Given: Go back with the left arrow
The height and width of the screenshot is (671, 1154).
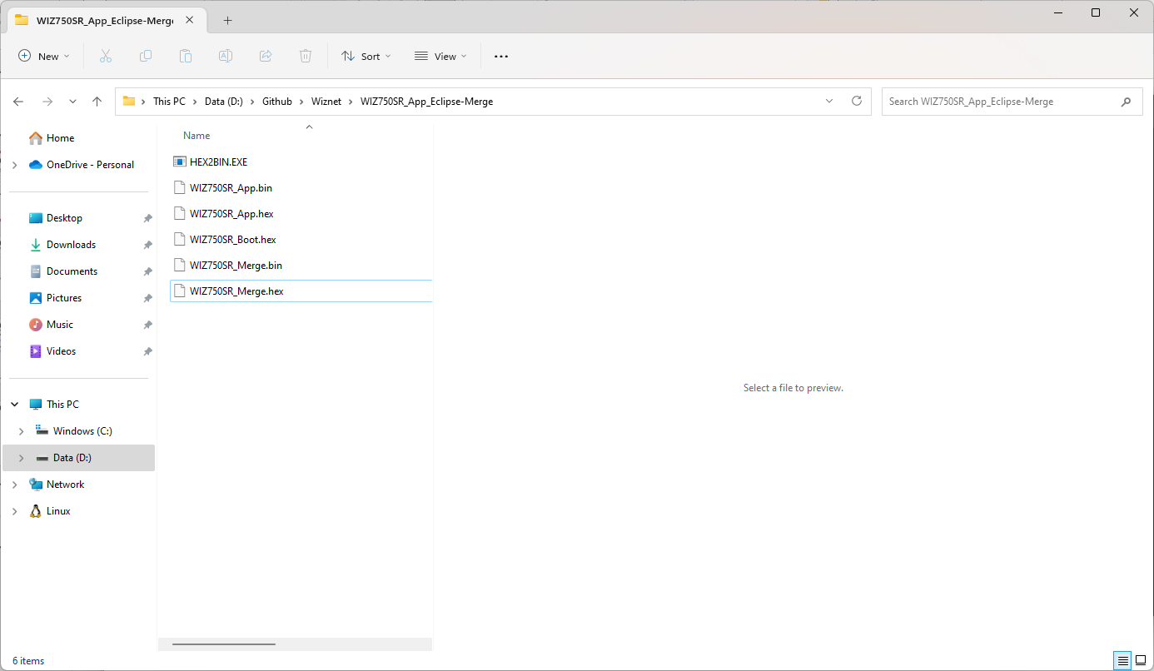Looking at the screenshot, I should pyautogui.click(x=19, y=102).
